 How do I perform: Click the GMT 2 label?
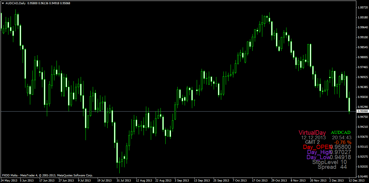312,142
